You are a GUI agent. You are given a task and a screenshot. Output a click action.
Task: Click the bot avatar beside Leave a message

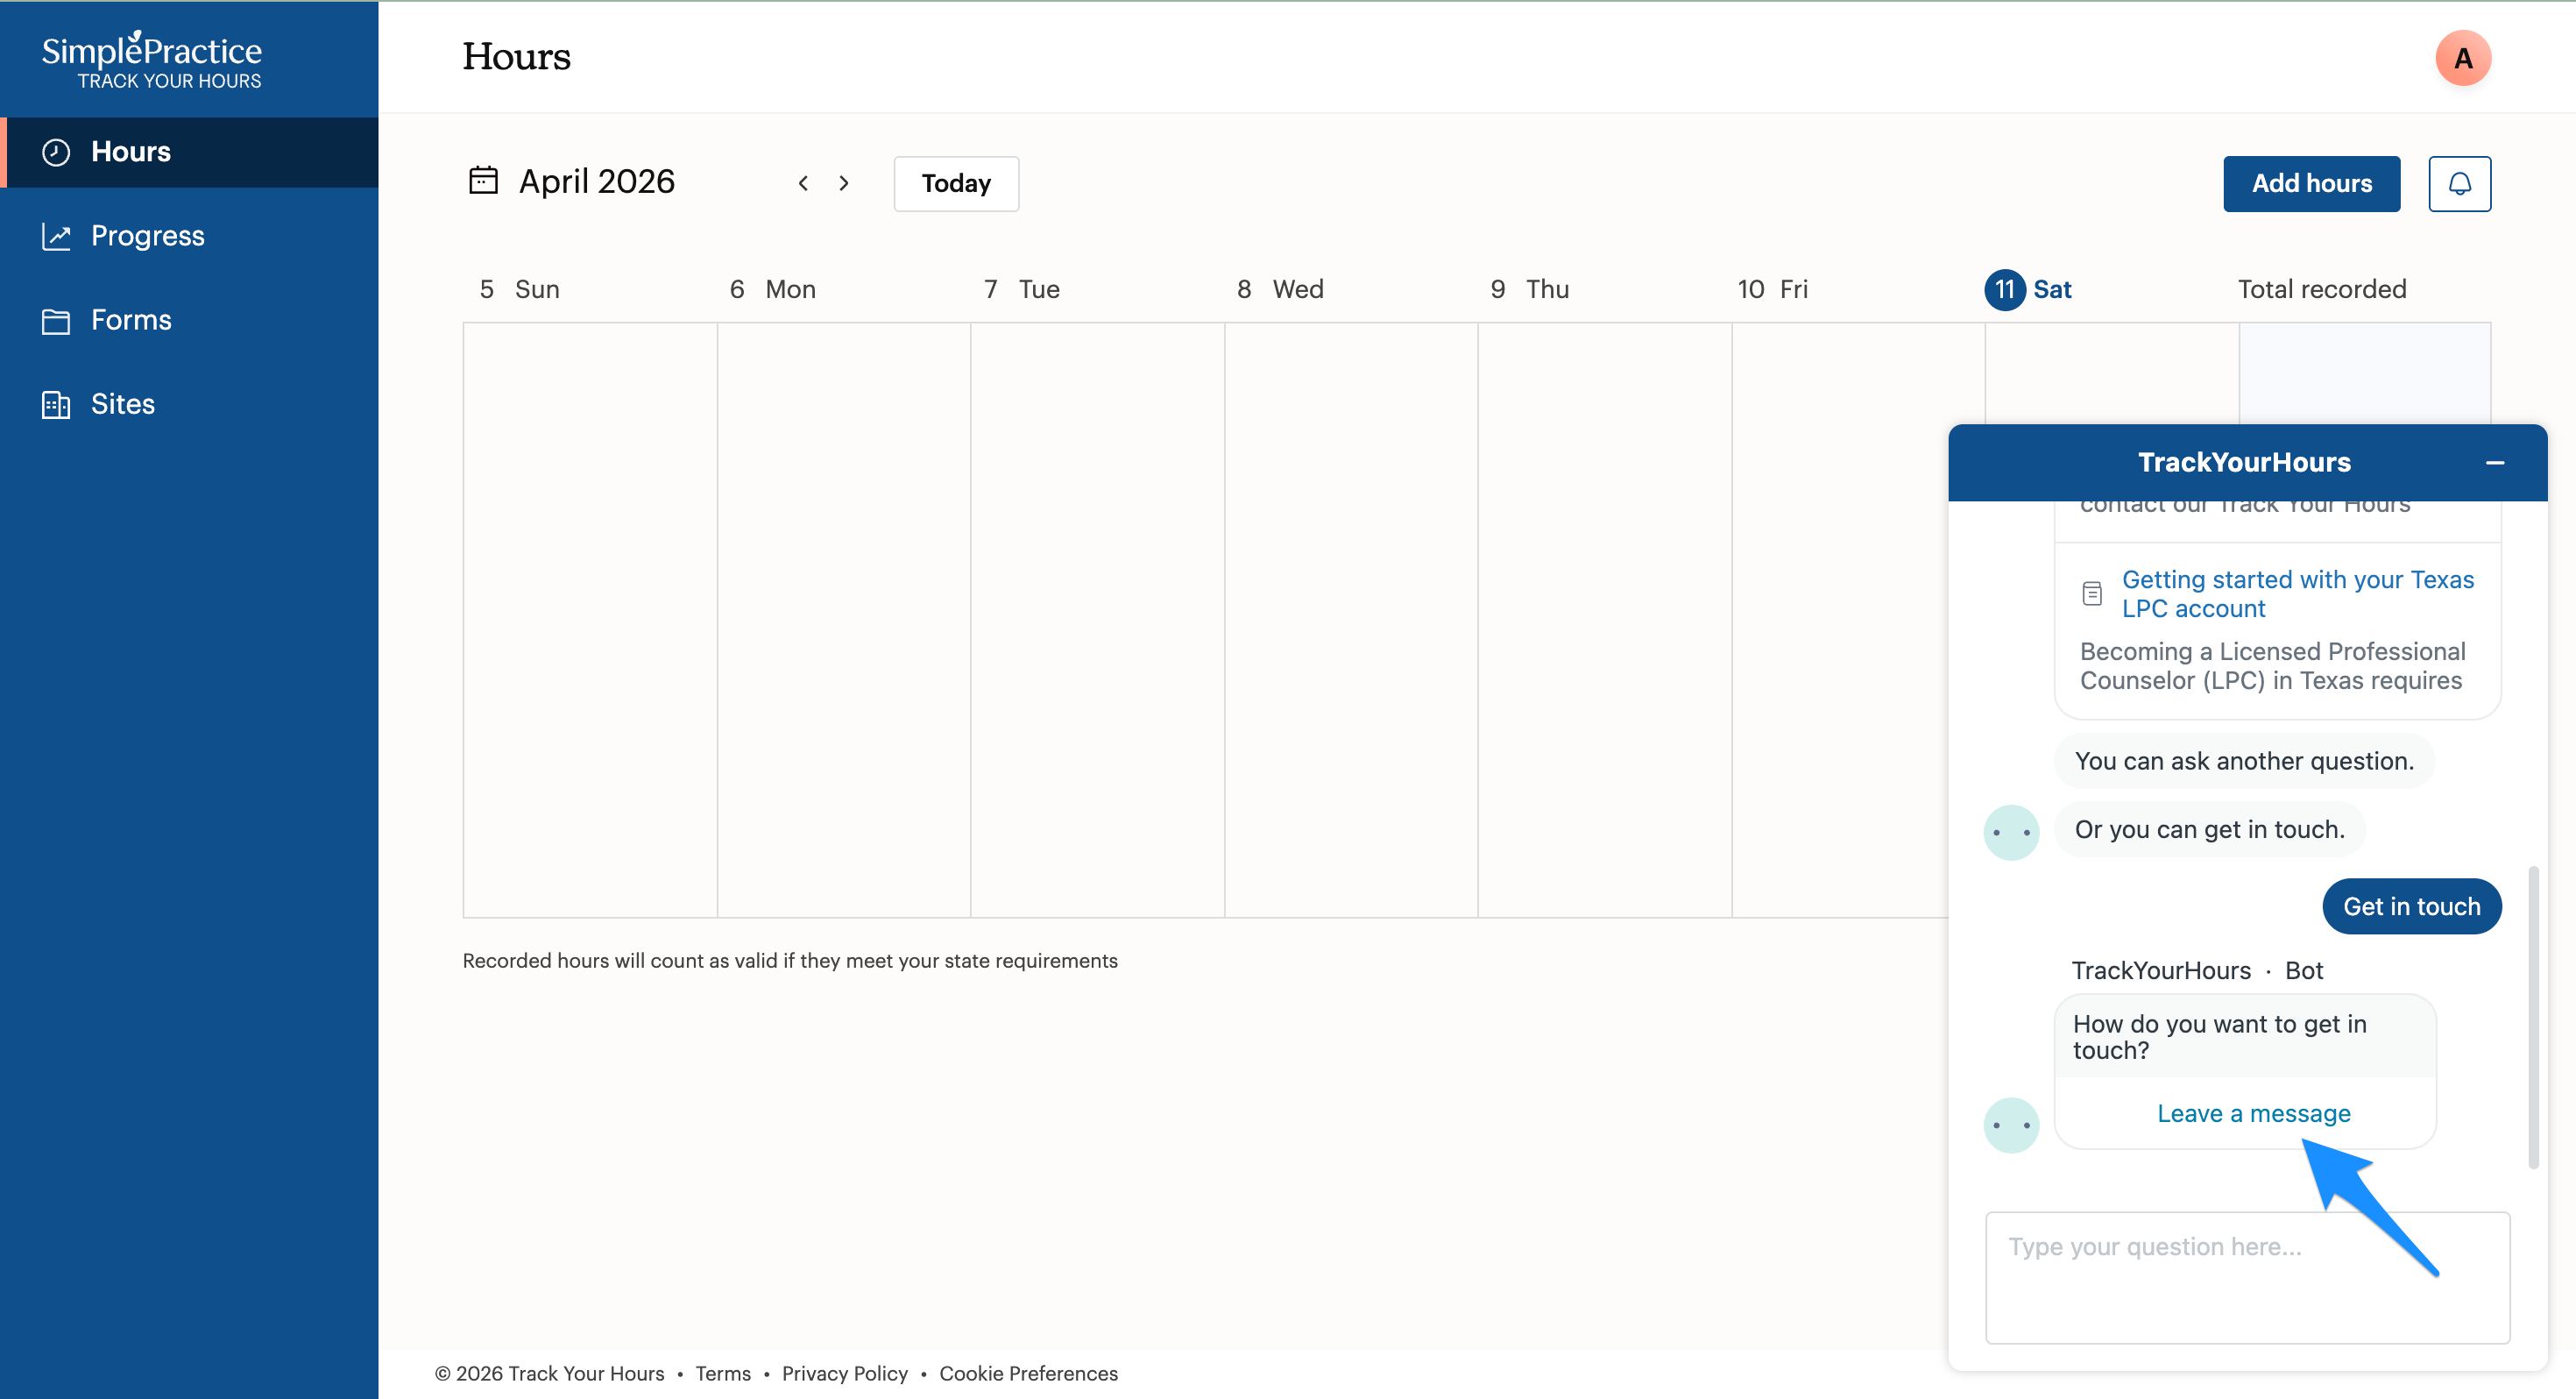(x=2011, y=1126)
